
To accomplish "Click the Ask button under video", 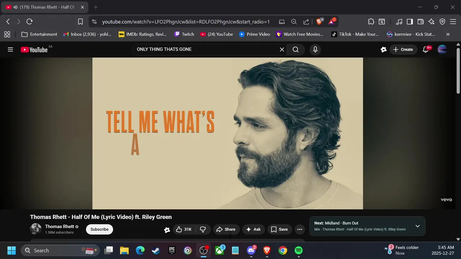I will coord(253,229).
